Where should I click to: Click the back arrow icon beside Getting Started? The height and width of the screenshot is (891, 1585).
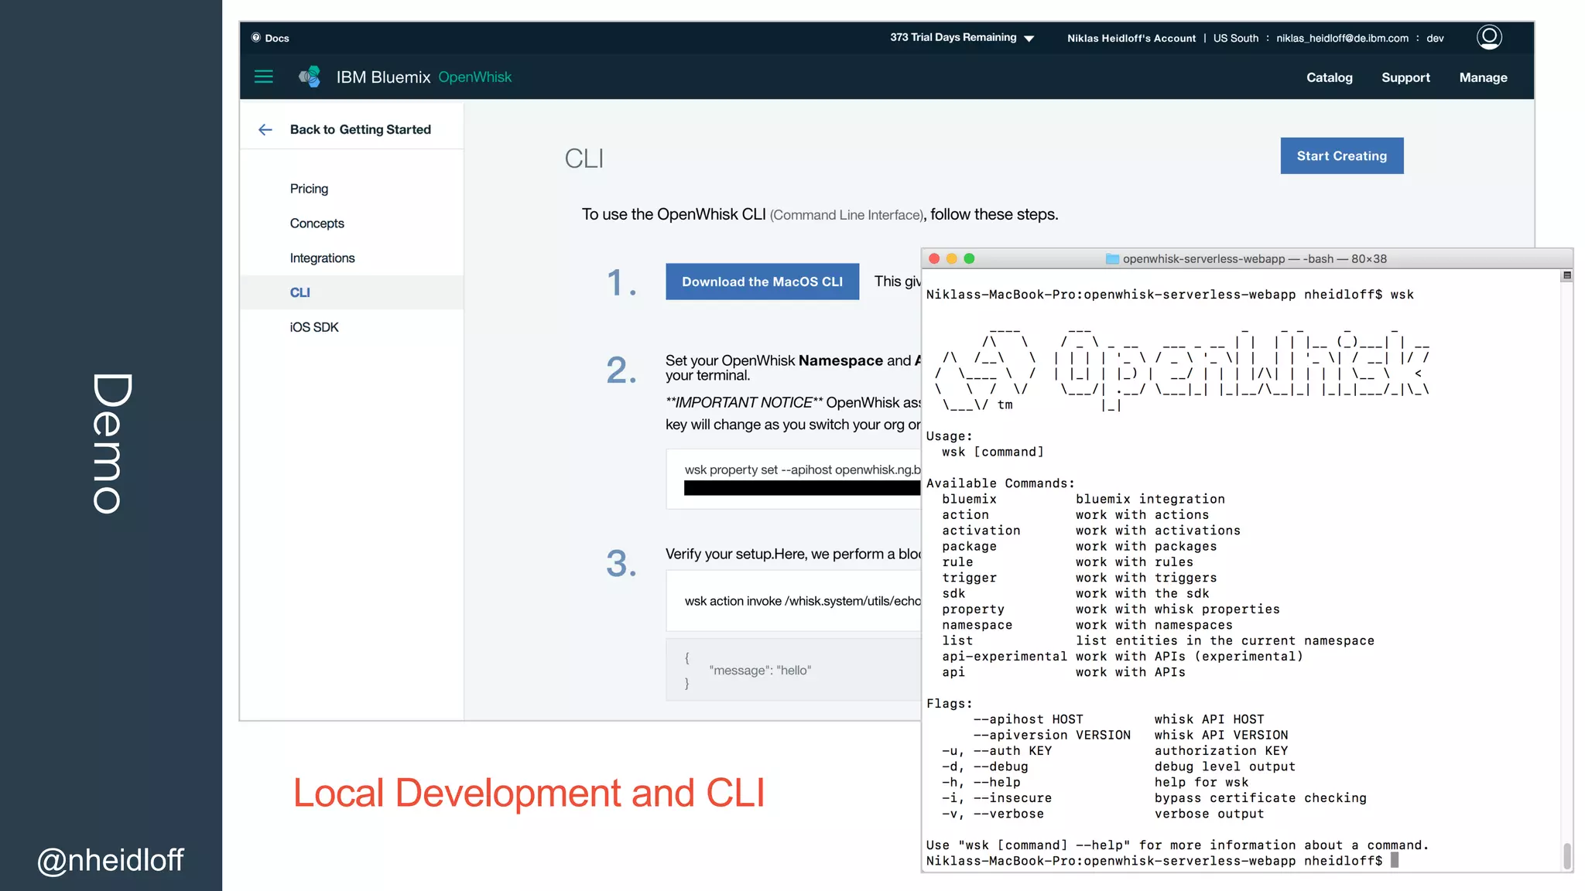click(265, 129)
